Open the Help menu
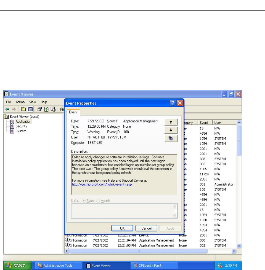 click(44, 102)
